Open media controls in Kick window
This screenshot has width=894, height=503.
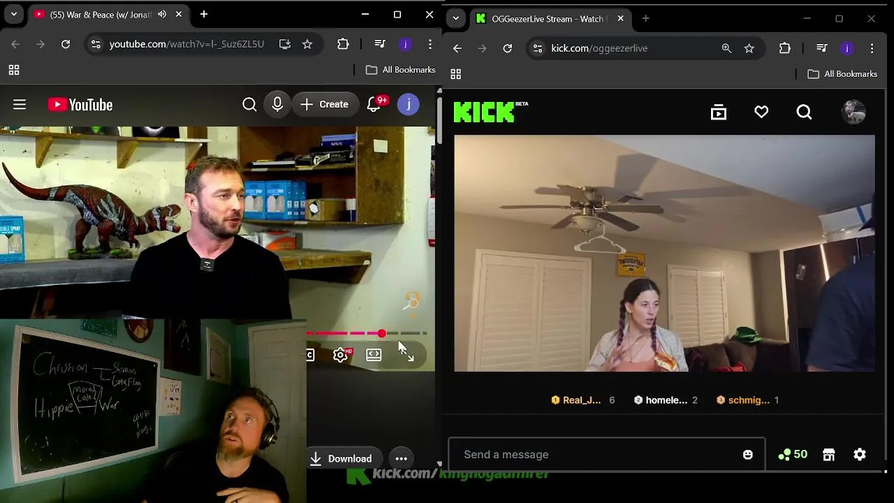822,48
